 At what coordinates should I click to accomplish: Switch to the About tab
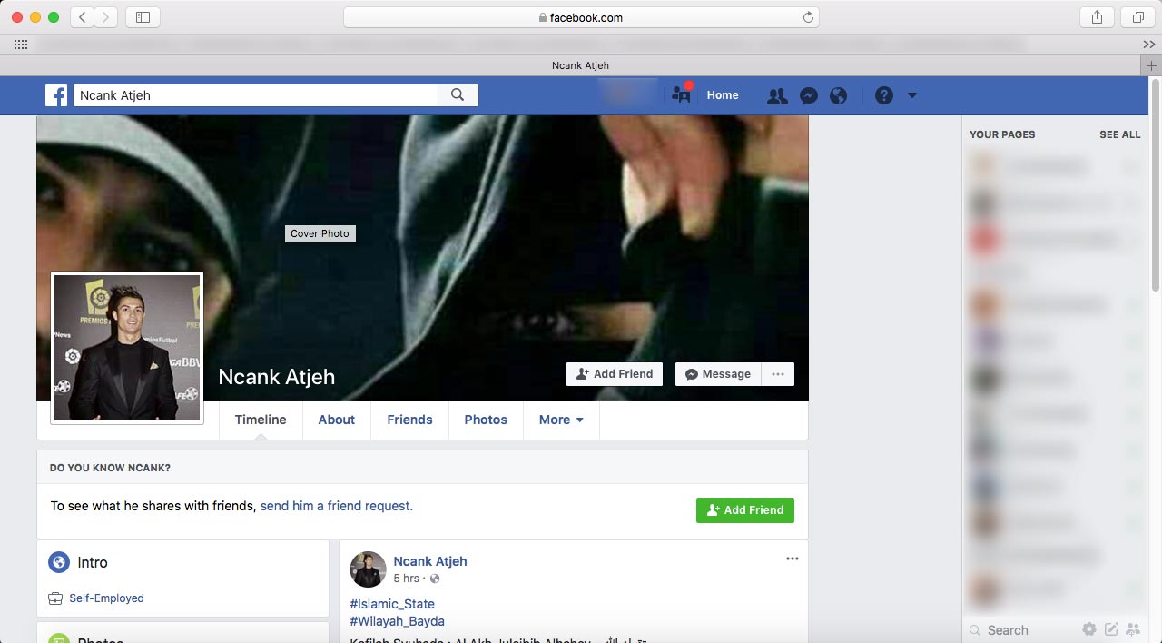coord(336,420)
